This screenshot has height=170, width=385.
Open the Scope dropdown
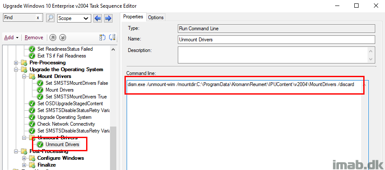[74, 18]
